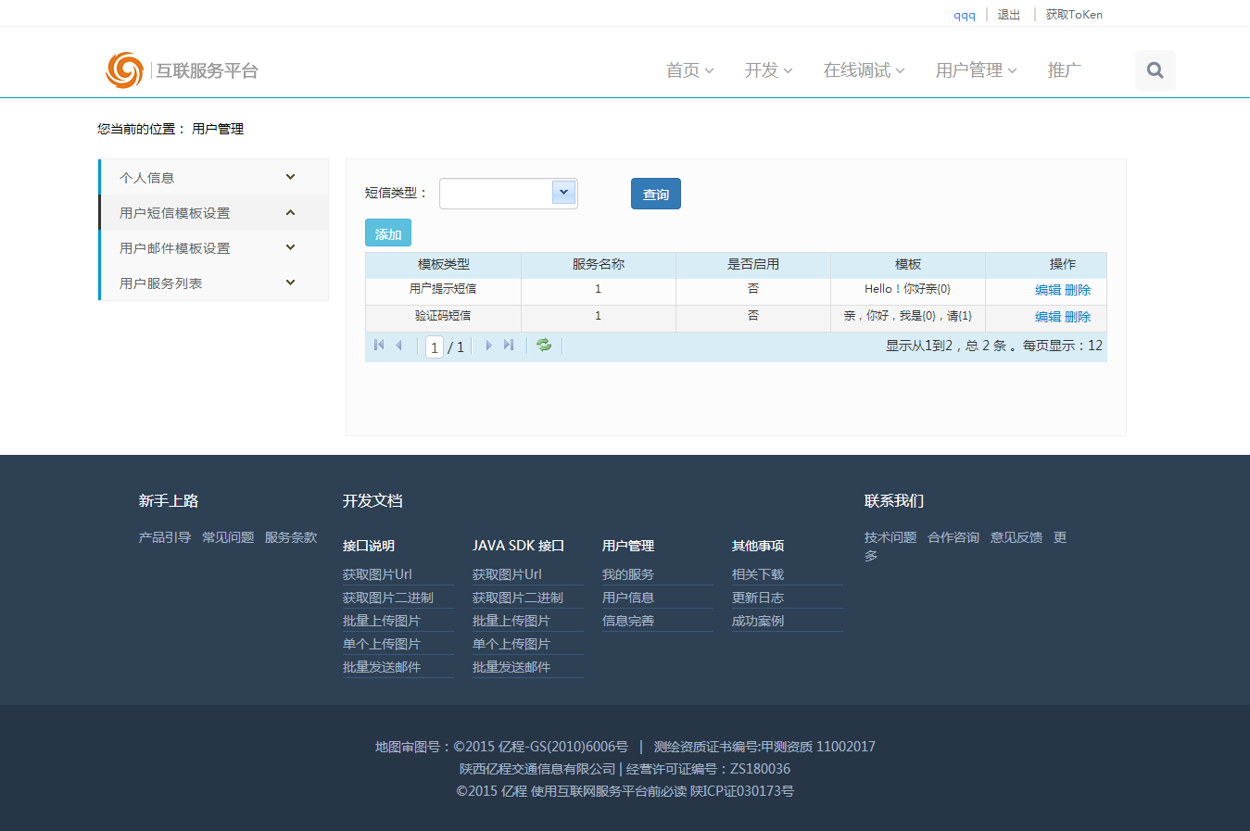Expand the 个人信息 sidebar section
Screen dimensions: 1250x831
[290, 177]
